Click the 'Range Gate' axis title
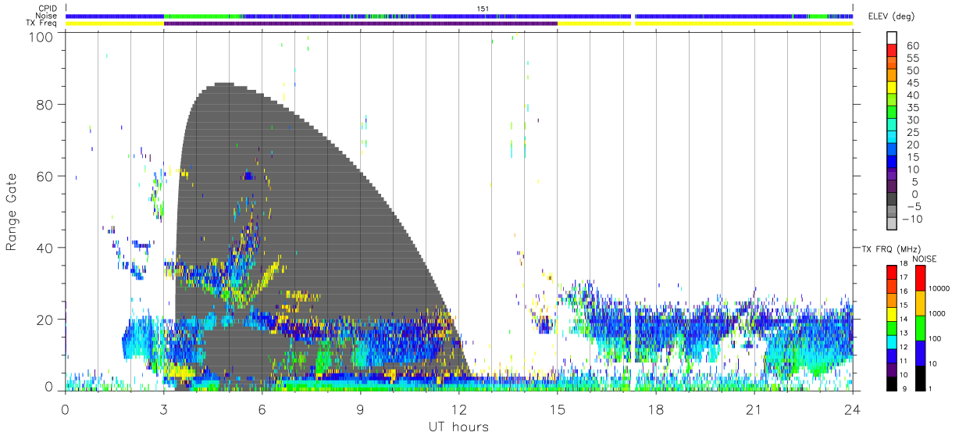This screenshot has height=443, width=959. click(12, 213)
